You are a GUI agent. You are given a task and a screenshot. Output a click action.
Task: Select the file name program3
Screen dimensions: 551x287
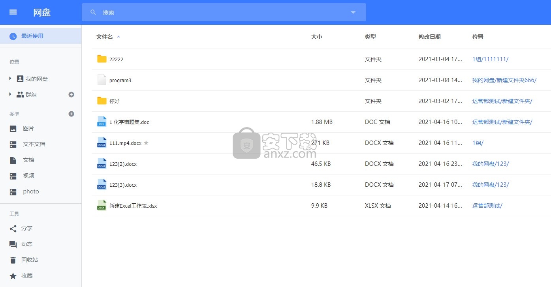[x=120, y=80]
